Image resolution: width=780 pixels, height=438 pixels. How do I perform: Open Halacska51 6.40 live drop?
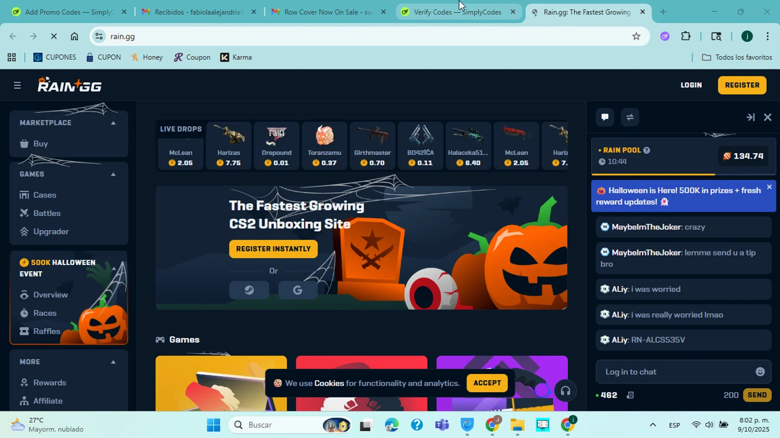click(x=468, y=146)
